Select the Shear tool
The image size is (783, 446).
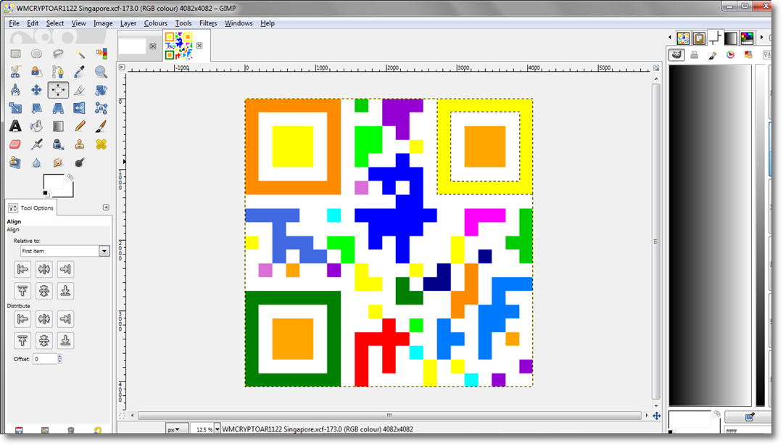point(36,108)
